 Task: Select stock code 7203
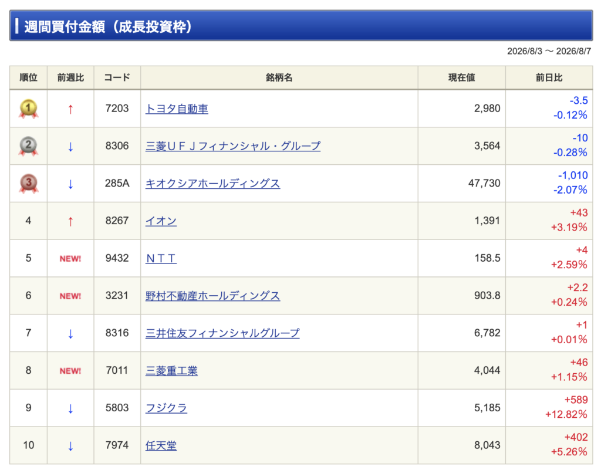[x=117, y=109]
